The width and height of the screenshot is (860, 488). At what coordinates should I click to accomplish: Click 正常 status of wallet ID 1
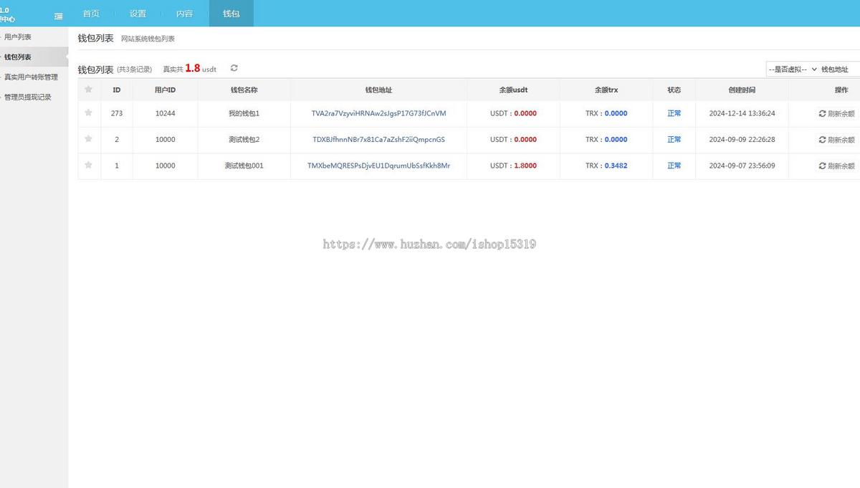[674, 166]
